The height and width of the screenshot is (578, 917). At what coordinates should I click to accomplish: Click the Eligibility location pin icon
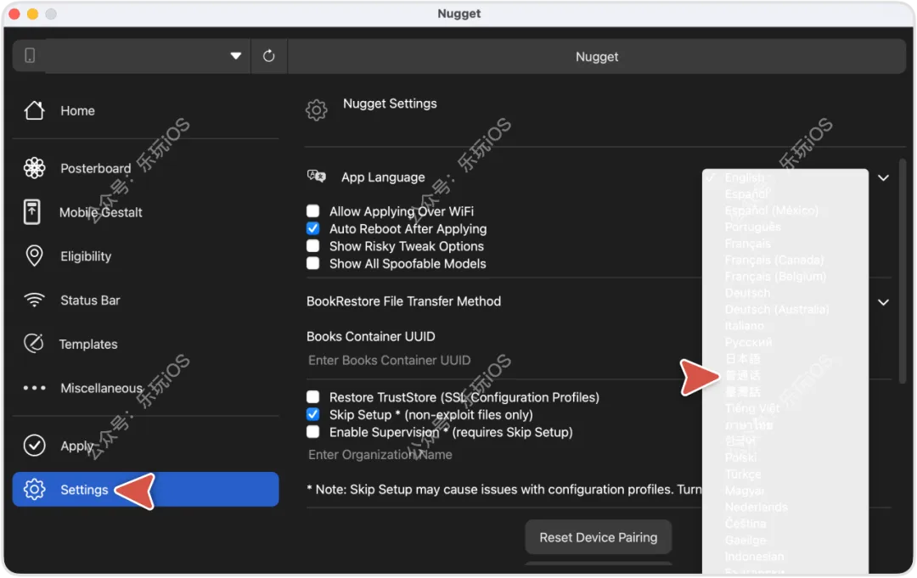[x=34, y=256]
